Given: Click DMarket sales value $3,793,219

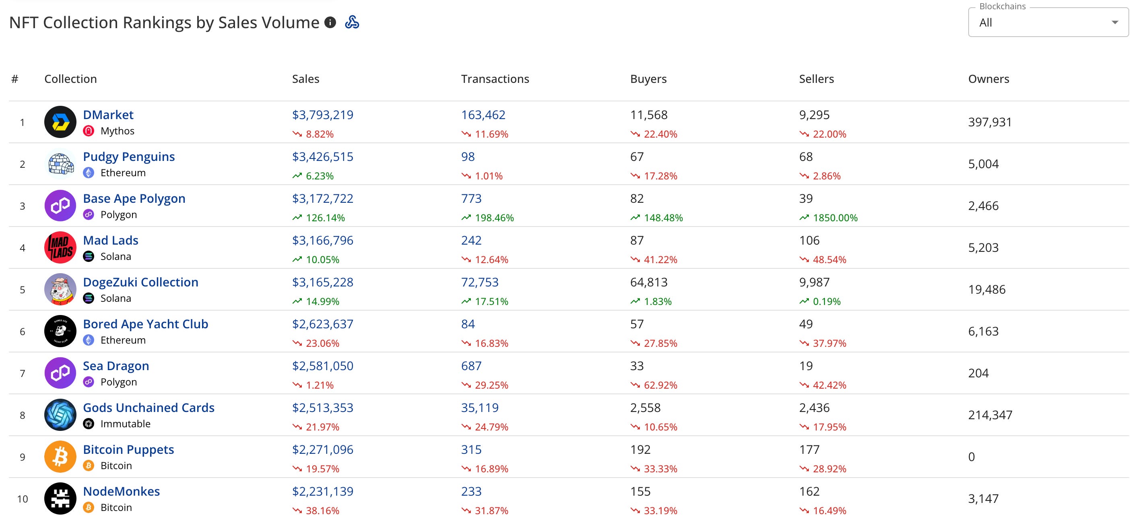Looking at the screenshot, I should (322, 115).
